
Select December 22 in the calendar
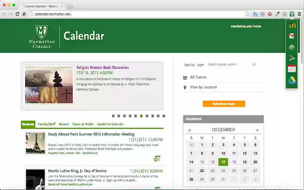point(202,171)
